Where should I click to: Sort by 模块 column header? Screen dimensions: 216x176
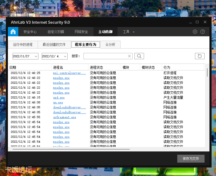click(x=130, y=67)
